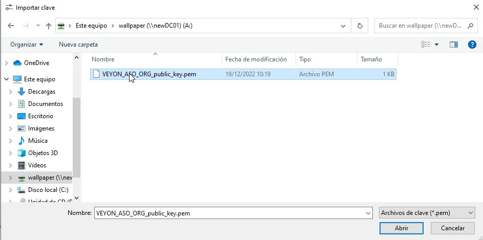Toggle the preview pane icon

coord(453,45)
